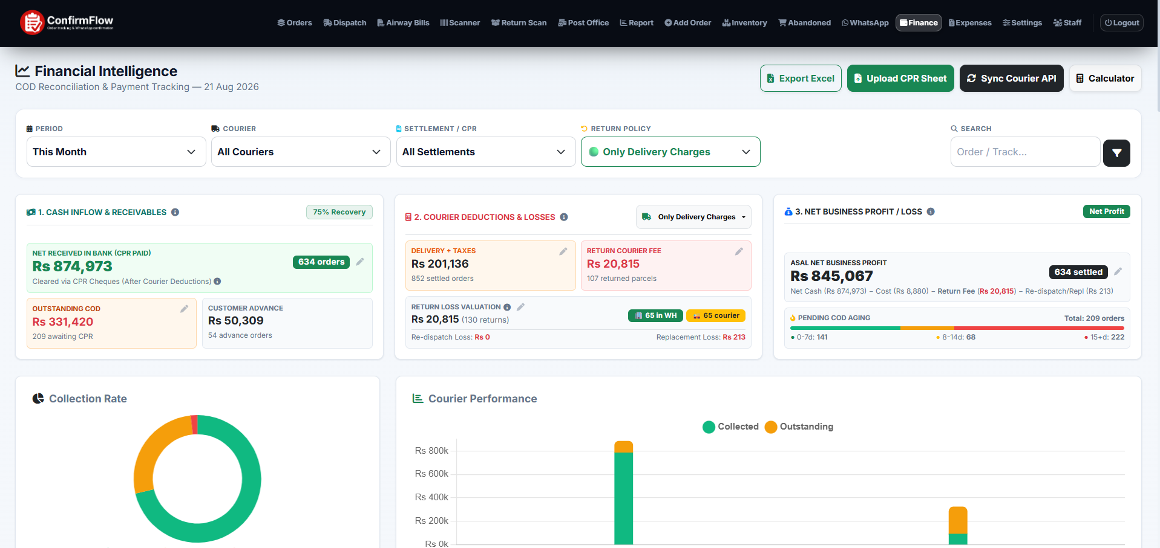The image size is (1160, 548).
Task: Edit Return Loss Valuation pencil icon
Action: click(520, 307)
